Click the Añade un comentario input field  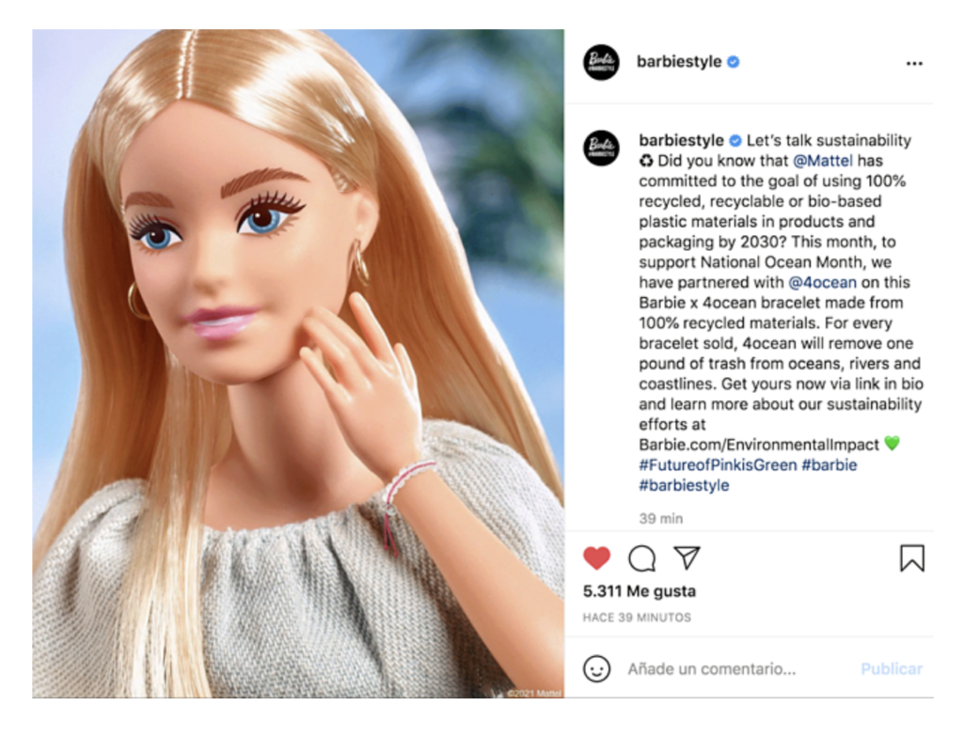[737, 668]
